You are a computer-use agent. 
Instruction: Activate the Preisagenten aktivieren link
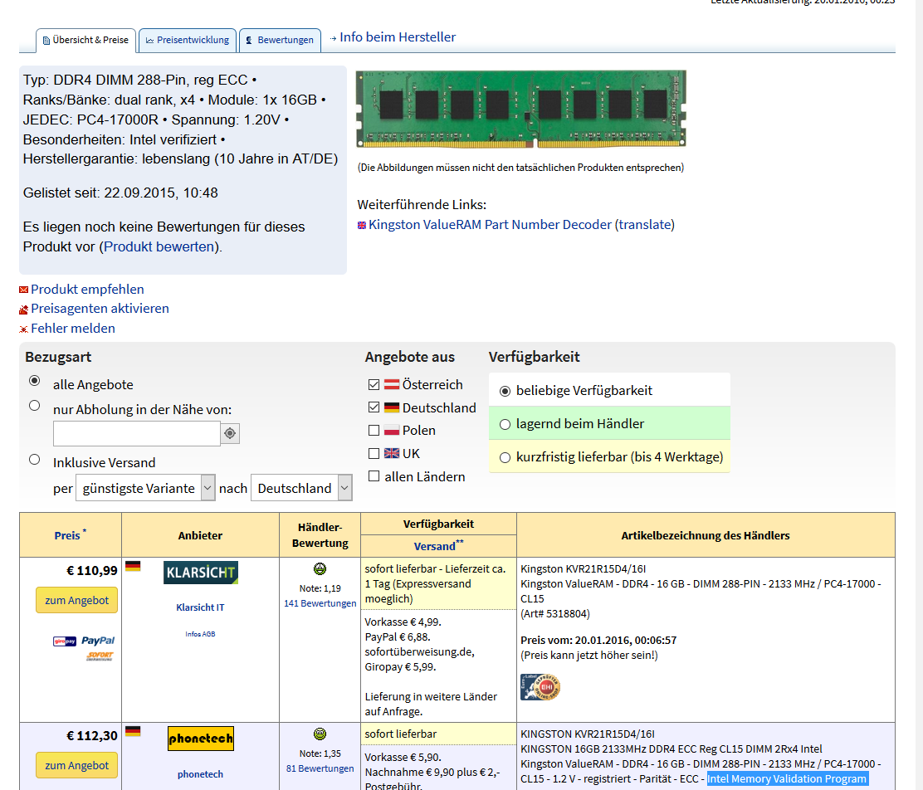coord(100,309)
